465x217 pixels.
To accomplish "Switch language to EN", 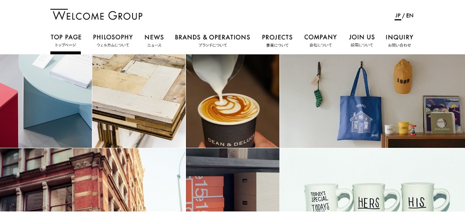I will click(x=410, y=15).
